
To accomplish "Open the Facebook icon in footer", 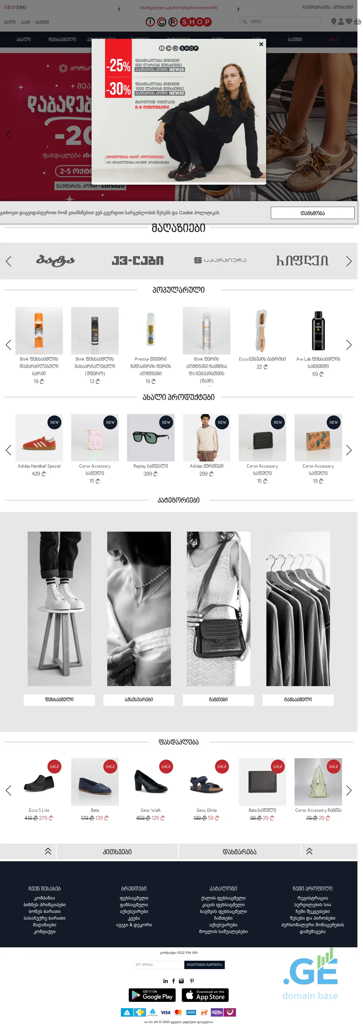I will (x=173, y=981).
